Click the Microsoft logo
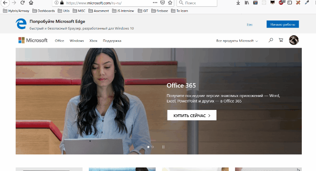 (33, 40)
